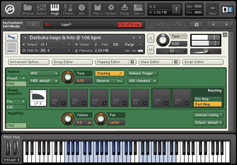The image size is (237, 165).
Task: Click the Kontakt logo
Action: (x=10, y=9)
